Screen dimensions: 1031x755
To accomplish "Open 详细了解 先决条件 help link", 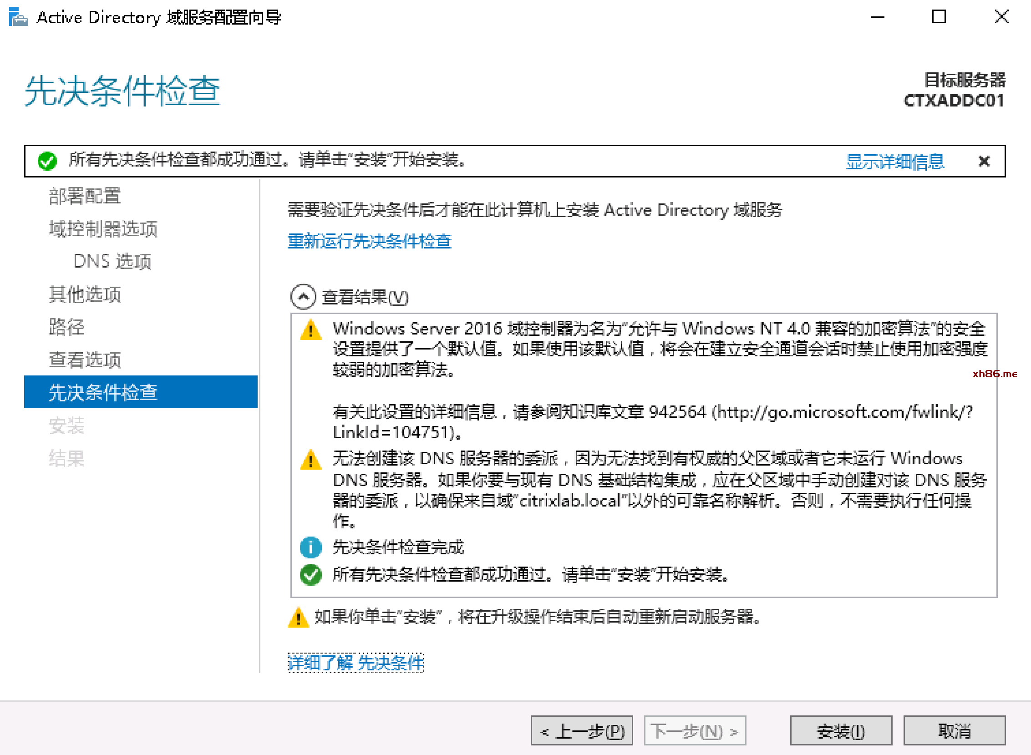I will click(x=356, y=663).
